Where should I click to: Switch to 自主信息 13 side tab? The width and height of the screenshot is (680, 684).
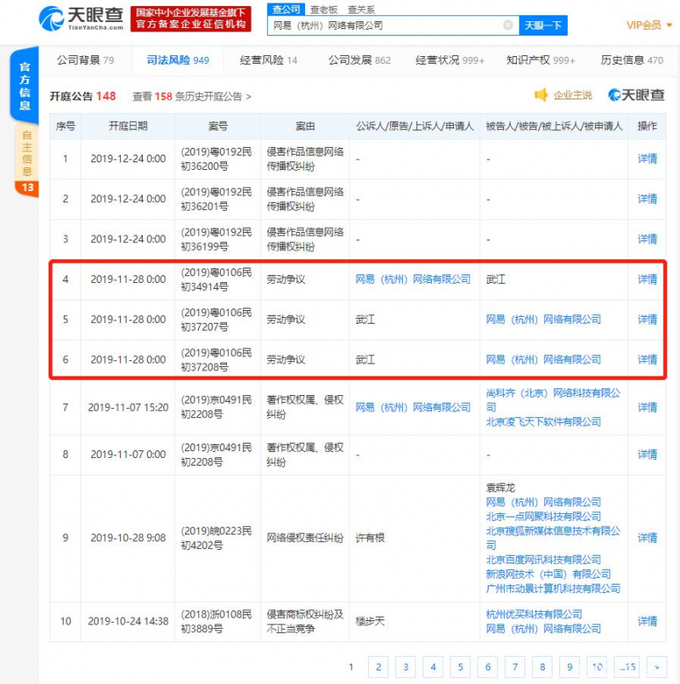(x=26, y=161)
